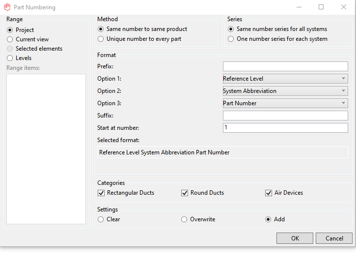
Task: Maximize the Part Numbering window
Action: point(321,7)
